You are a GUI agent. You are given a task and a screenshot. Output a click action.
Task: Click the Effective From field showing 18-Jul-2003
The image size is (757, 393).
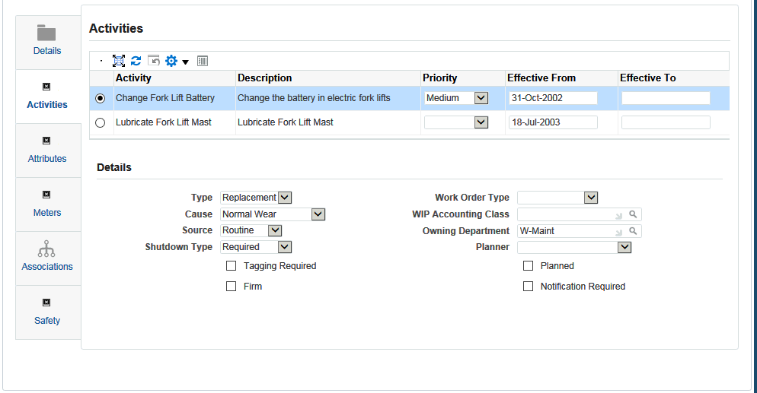553,122
